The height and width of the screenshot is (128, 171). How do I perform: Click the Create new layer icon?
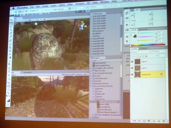point(158,121)
